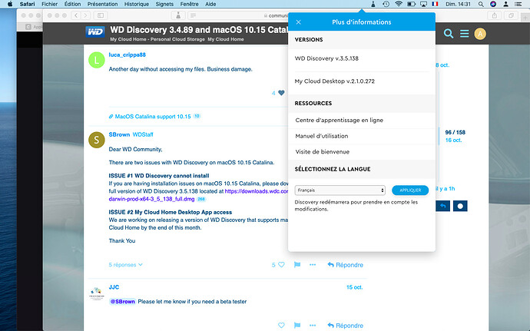The height and width of the screenshot is (331, 530).
Task: Click the WD logo in page header
Action: [x=95, y=31]
